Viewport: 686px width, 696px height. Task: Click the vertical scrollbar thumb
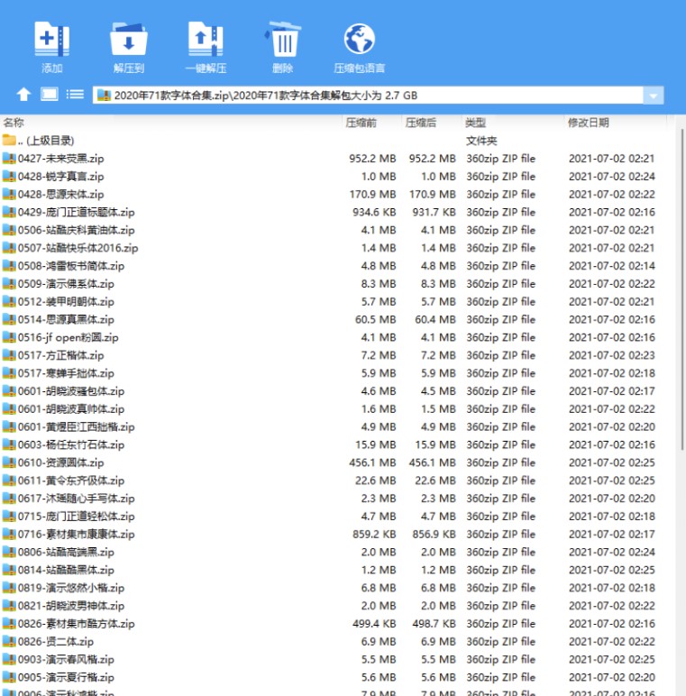(682, 289)
